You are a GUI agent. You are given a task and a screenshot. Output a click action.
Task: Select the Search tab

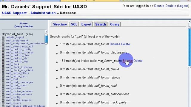pos(101,24)
